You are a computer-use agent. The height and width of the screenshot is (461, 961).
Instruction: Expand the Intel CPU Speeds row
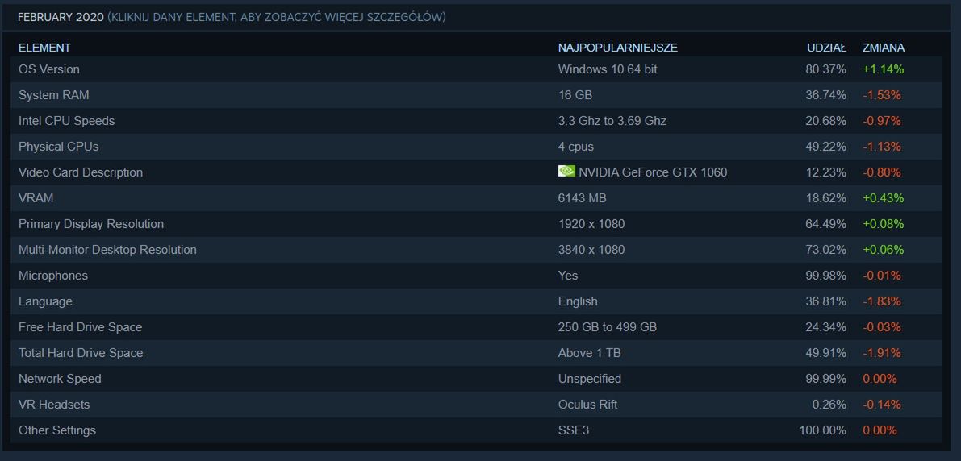pos(67,121)
